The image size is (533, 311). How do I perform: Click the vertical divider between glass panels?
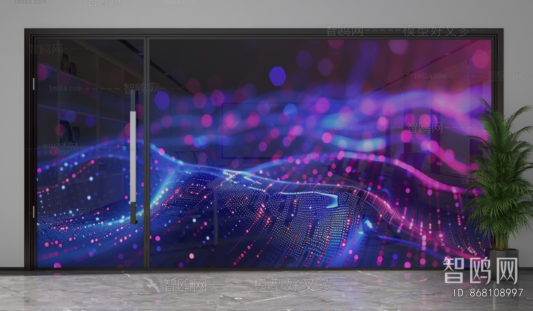pyautogui.click(x=147, y=153)
